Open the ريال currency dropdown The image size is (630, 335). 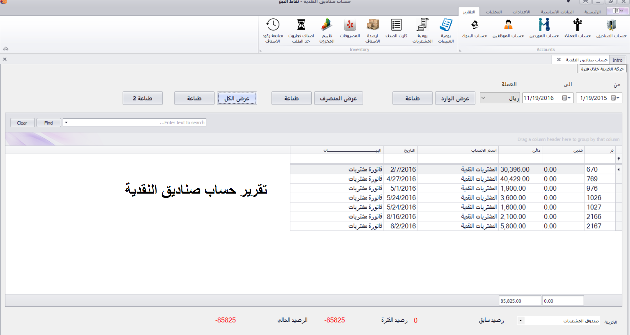[483, 98]
